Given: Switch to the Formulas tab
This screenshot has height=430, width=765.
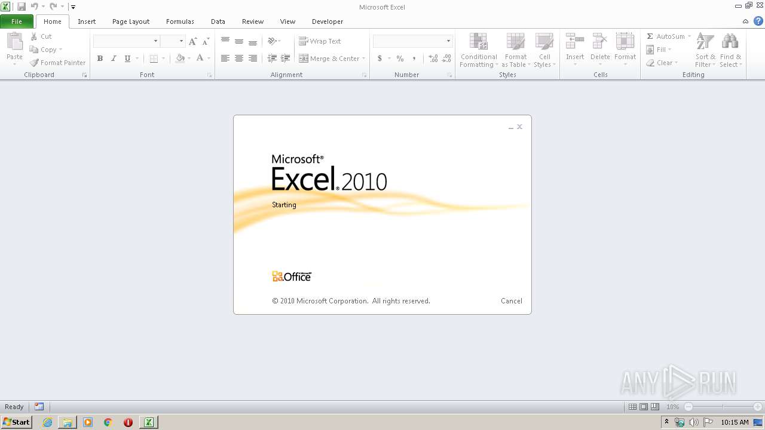Looking at the screenshot, I should (180, 21).
